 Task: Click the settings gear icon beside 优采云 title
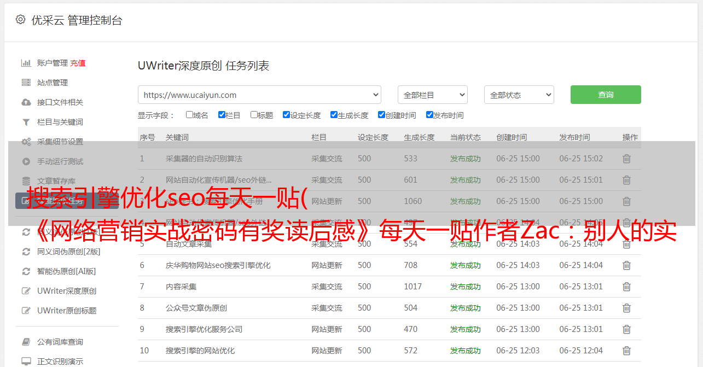point(20,20)
